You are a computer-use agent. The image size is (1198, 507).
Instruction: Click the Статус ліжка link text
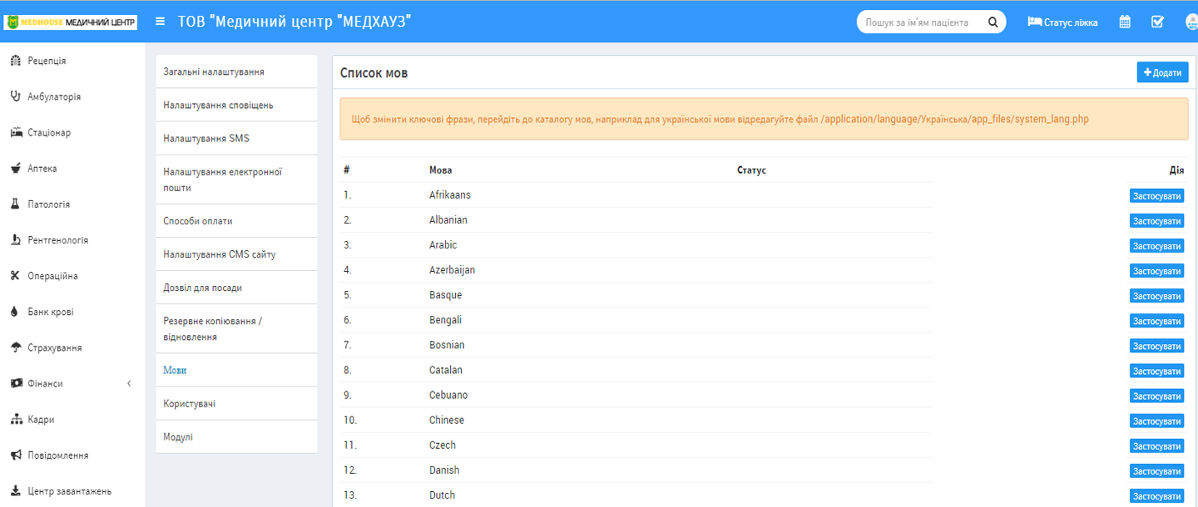pyautogui.click(x=1071, y=22)
